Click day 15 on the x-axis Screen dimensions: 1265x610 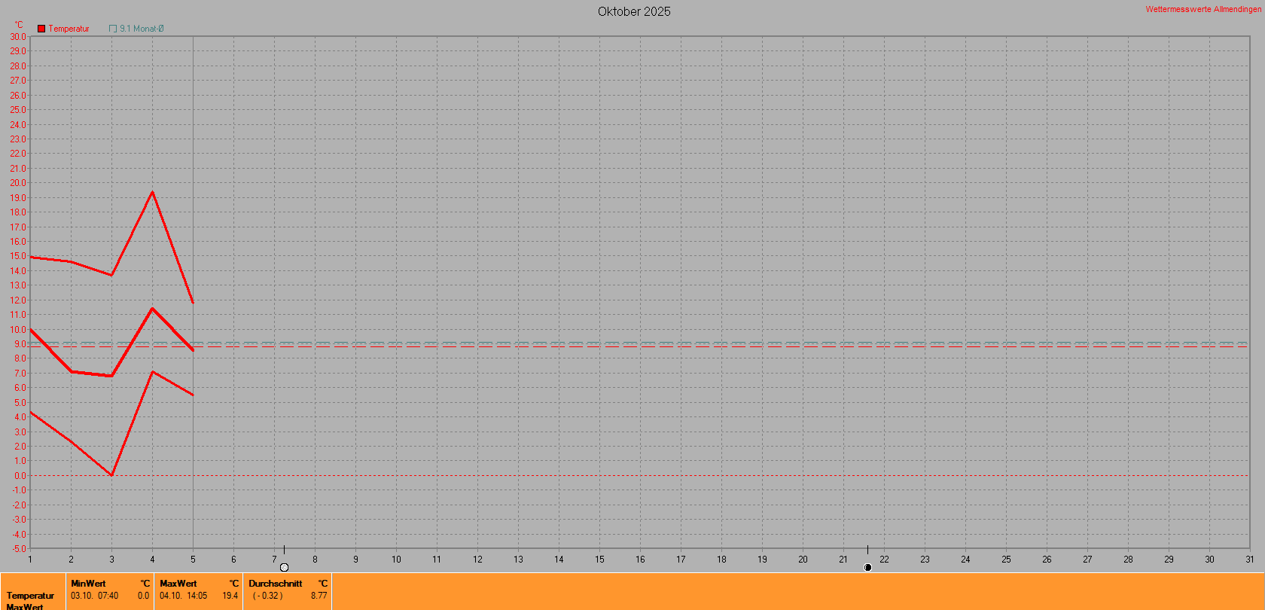tap(599, 559)
